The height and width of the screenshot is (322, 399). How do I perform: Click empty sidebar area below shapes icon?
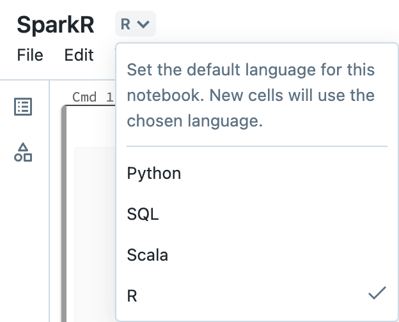pos(23,243)
